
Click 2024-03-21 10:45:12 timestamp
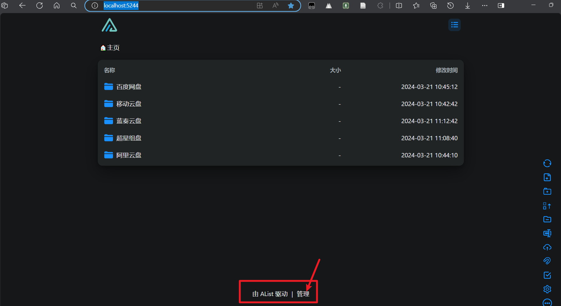(x=429, y=87)
